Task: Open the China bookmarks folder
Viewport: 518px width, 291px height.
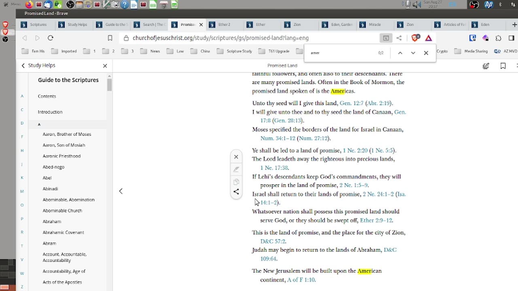Action: coord(200,51)
